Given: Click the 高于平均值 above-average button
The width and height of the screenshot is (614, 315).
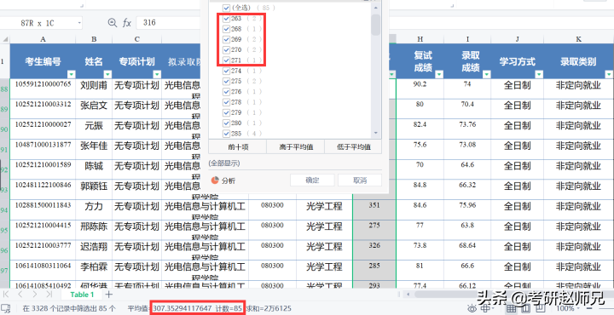Looking at the screenshot, I should coord(296,147).
